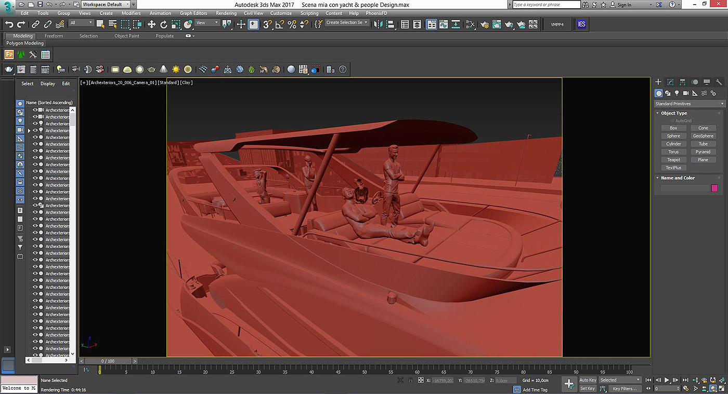Activate the Rotate transform tool

[164, 24]
